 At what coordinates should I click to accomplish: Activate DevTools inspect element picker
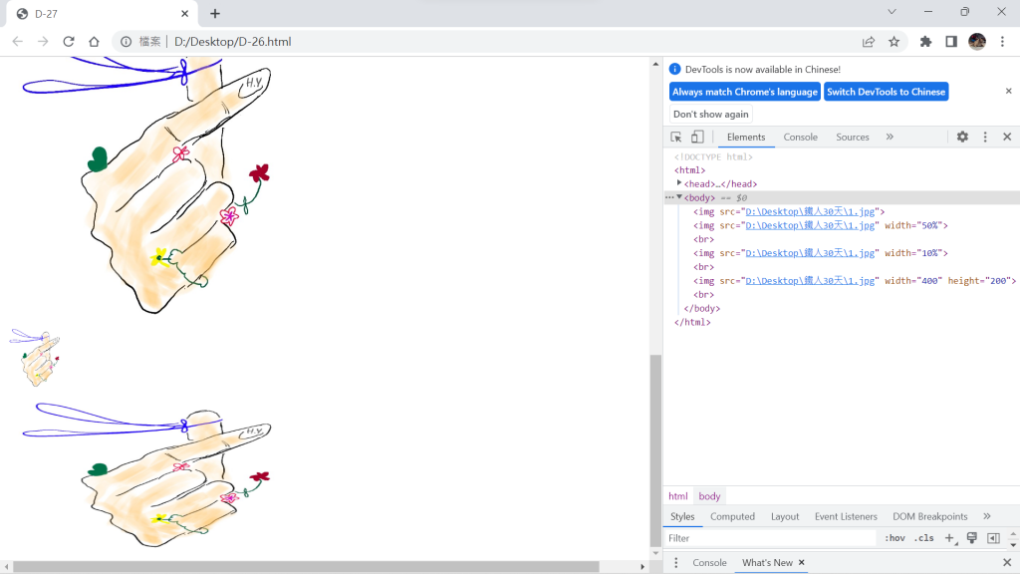tap(676, 137)
